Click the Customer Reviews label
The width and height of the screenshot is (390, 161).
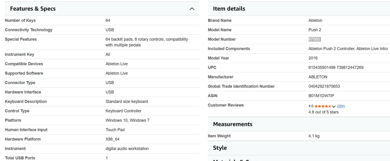[x=226, y=105]
